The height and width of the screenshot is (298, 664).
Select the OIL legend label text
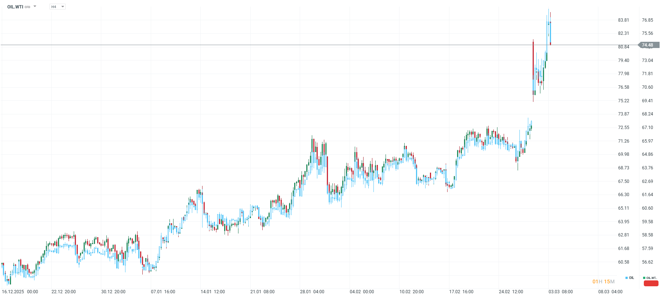(632, 278)
